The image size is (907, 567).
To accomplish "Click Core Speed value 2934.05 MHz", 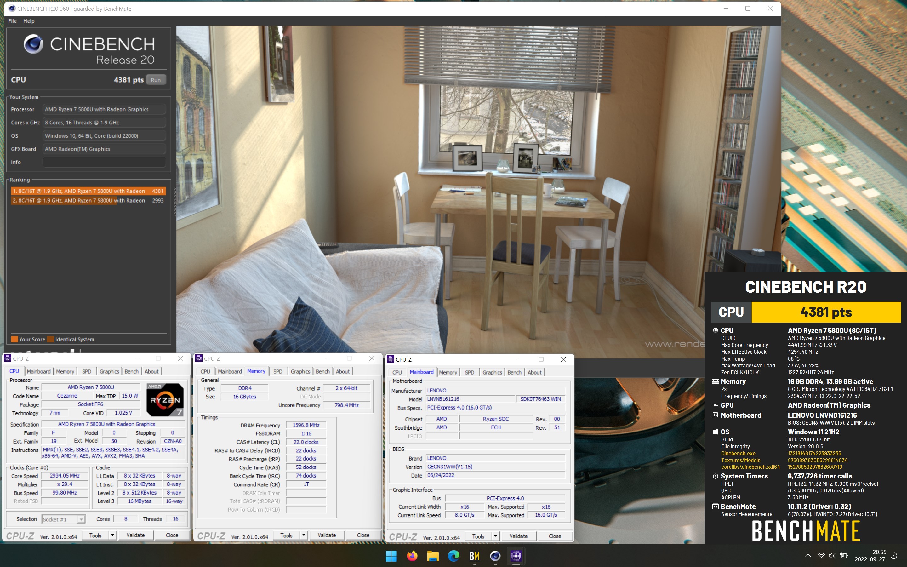I will tap(65, 476).
